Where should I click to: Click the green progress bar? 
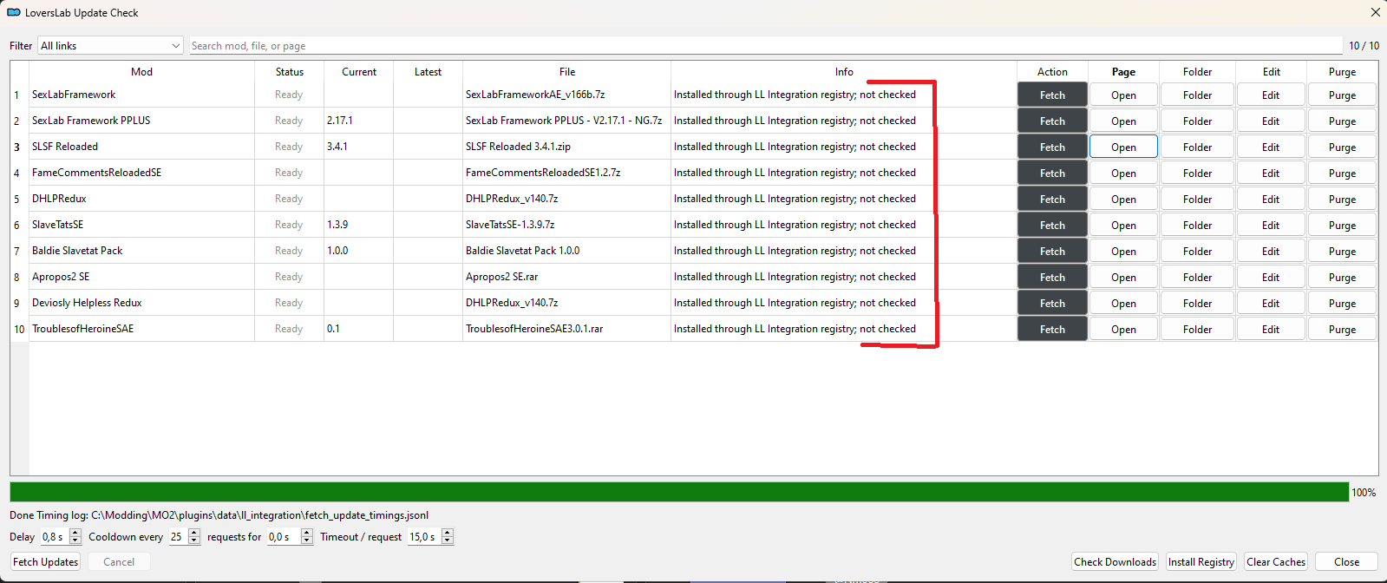(x=679, y=492)
